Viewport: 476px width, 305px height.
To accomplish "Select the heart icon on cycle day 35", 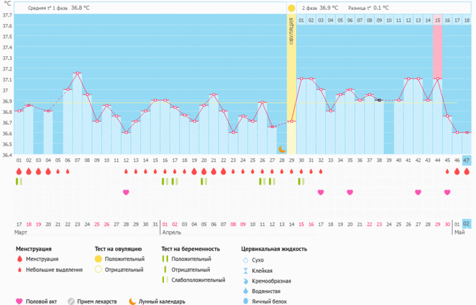I will [x=350, y=192].
